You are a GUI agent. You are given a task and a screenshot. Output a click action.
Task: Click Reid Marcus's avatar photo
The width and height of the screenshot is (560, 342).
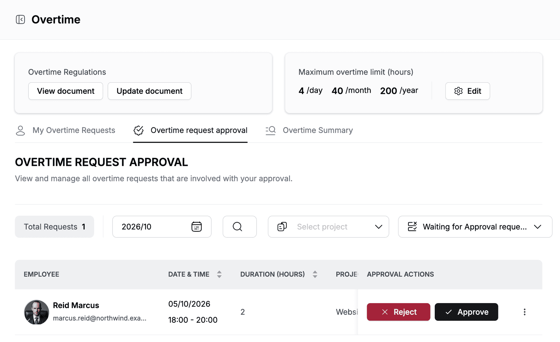click(36, 312)
